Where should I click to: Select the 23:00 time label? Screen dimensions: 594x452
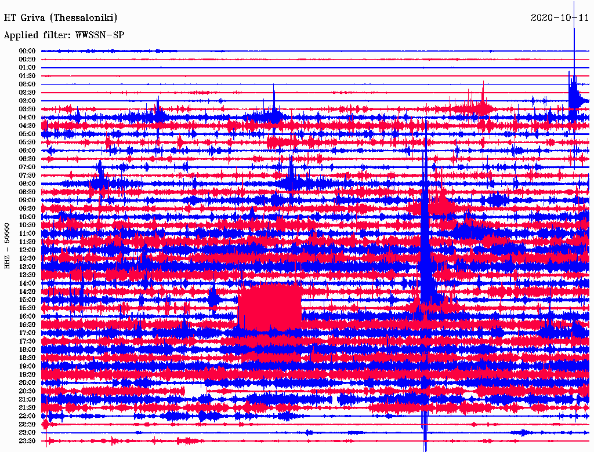pyautogui.click(x=27, y=433)
